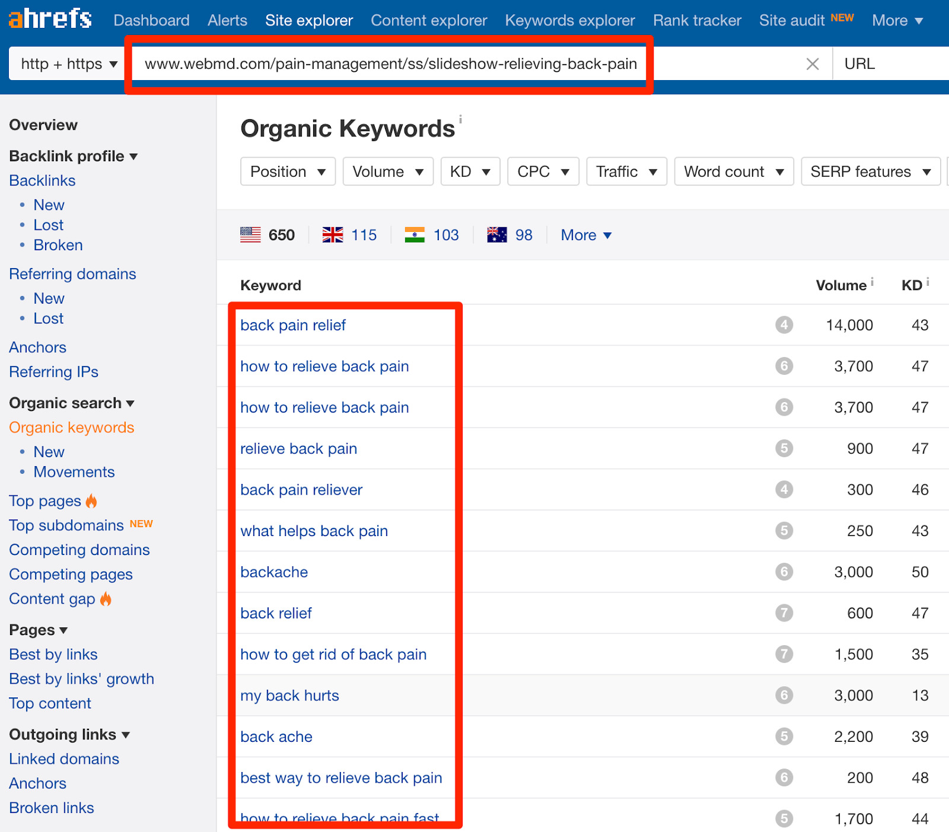Open the keyword my back hurts
Screen dimensions: 949x832
(289, 696)
